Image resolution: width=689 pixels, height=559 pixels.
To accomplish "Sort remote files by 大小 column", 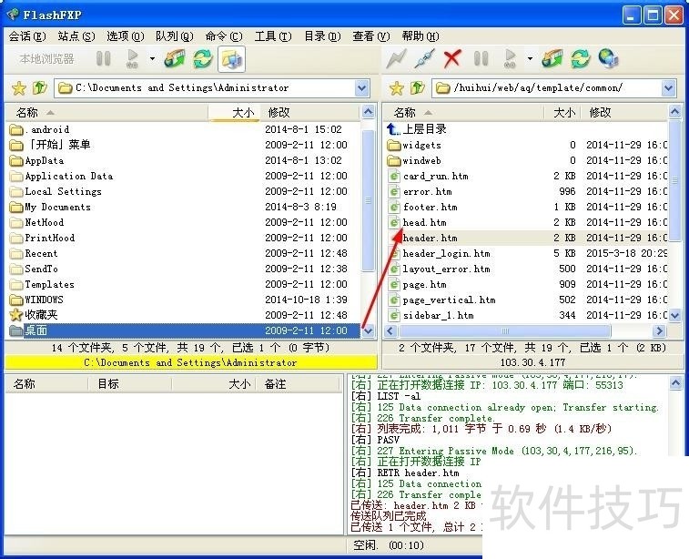I will (562, 113).
